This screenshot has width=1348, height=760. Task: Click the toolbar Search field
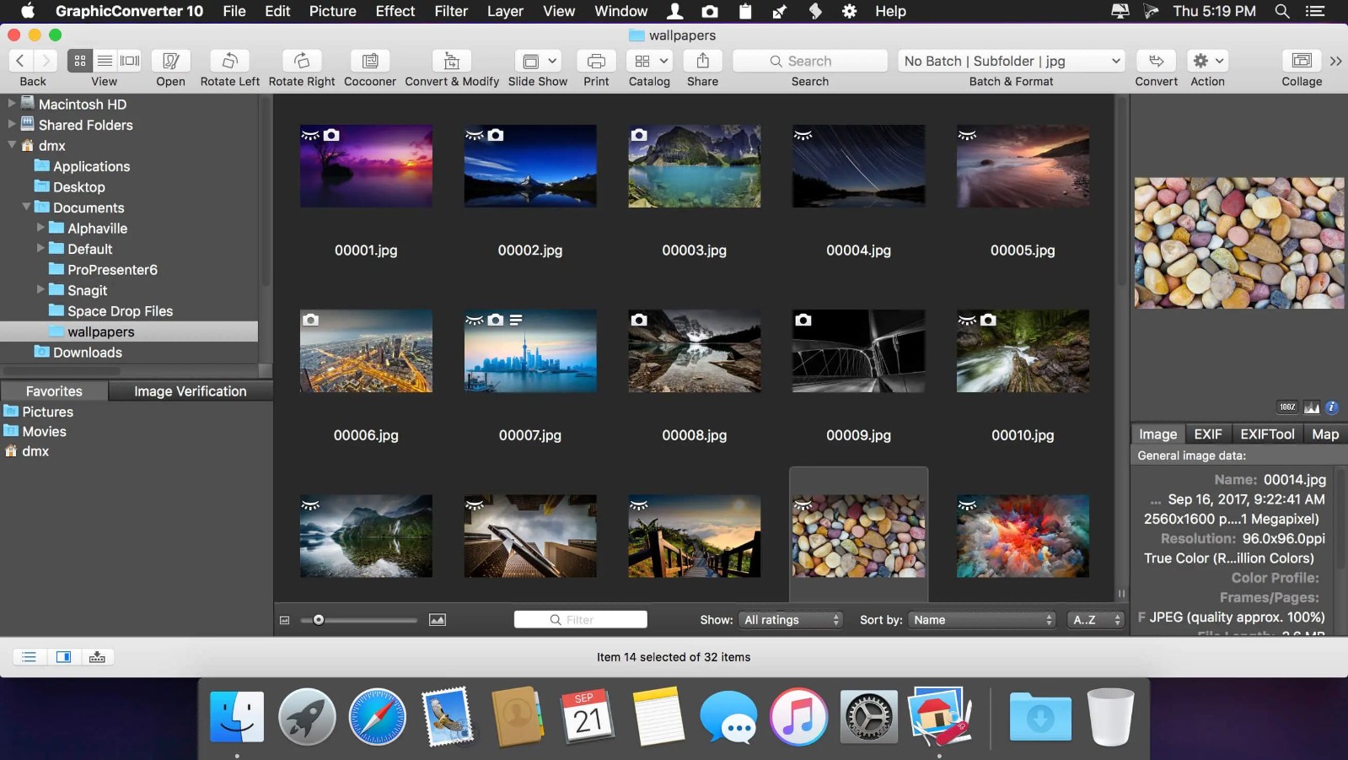click(x=810, y=61)
